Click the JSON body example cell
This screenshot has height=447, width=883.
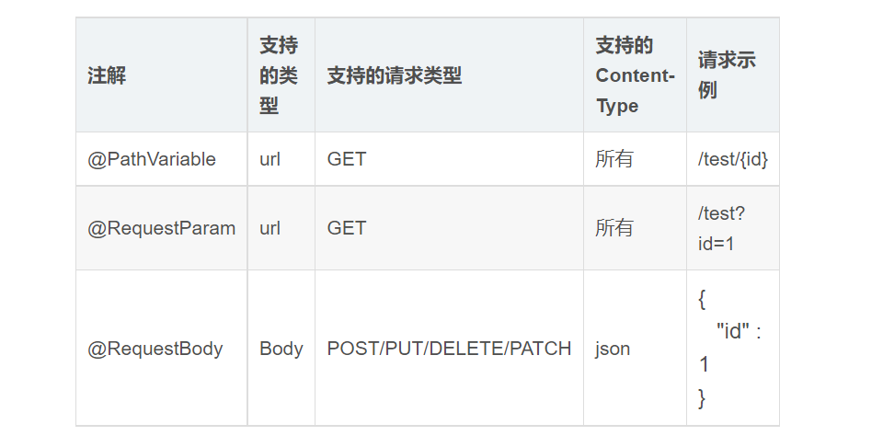(730, 349)
